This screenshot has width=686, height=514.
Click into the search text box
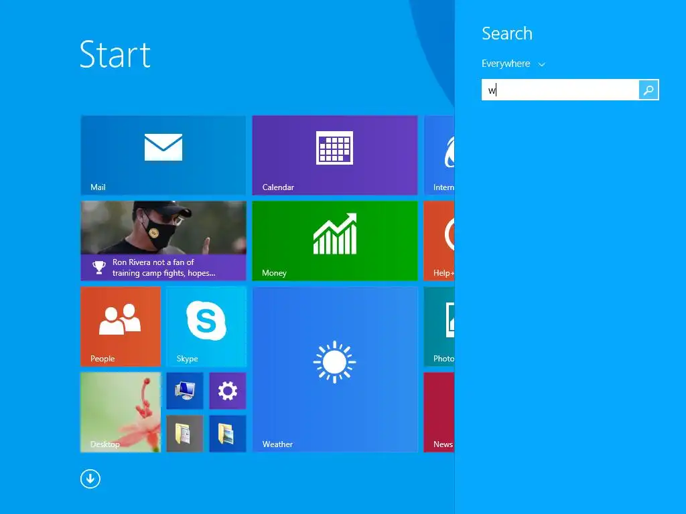560,90
